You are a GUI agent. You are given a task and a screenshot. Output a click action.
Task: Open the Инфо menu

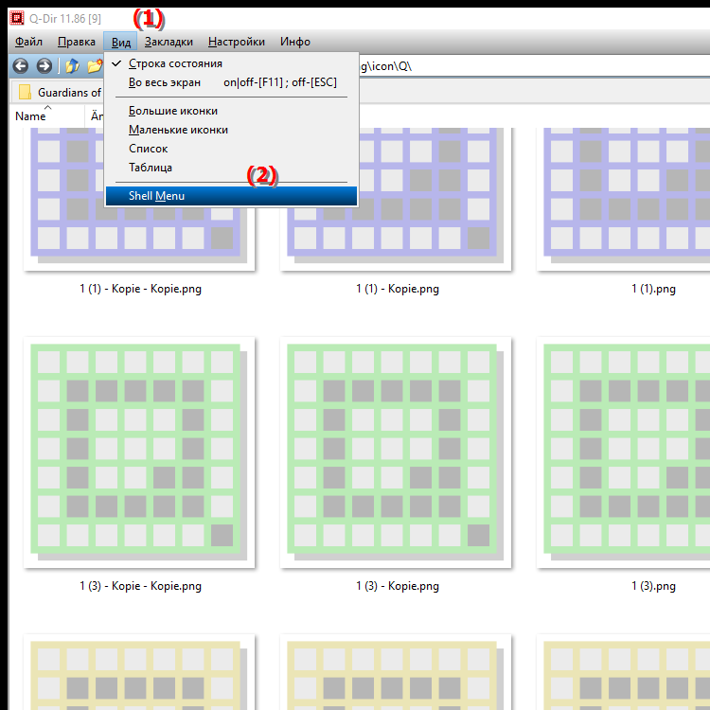coord(295,42)
